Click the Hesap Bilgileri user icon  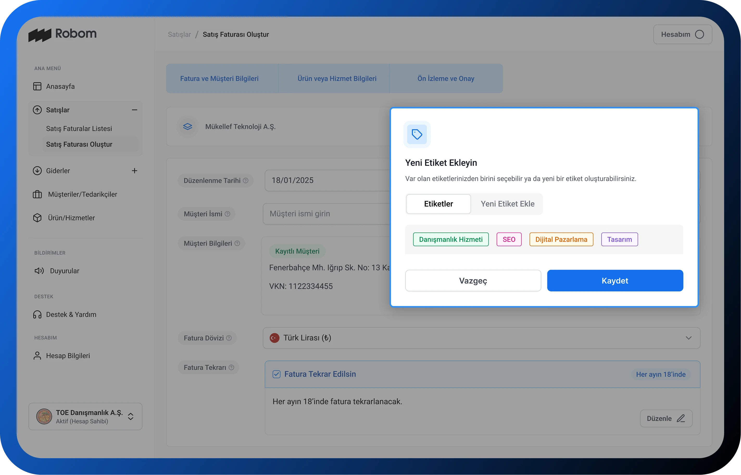(37, 356)
